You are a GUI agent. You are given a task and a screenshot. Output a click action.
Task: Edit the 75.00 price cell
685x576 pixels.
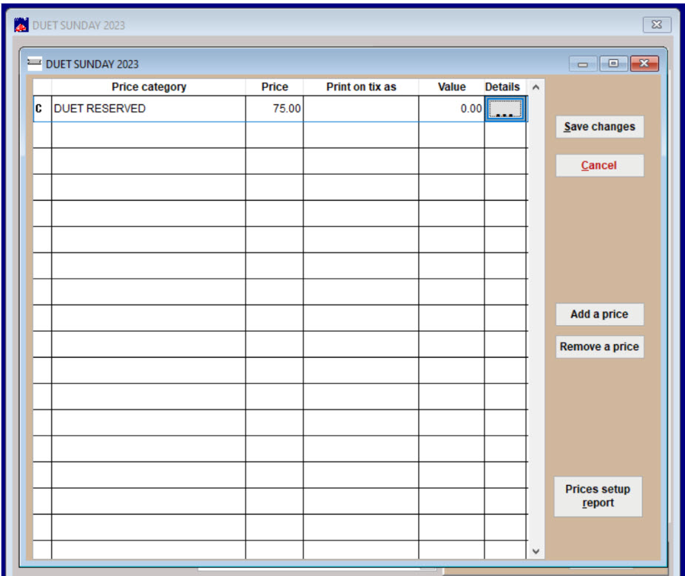tap(274, 109)
